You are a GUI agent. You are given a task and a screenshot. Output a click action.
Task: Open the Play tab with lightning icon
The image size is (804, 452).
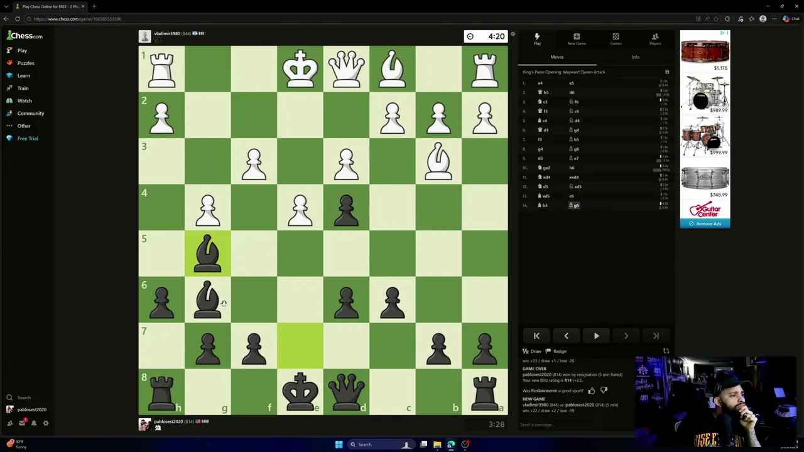[x=537, y=39]
